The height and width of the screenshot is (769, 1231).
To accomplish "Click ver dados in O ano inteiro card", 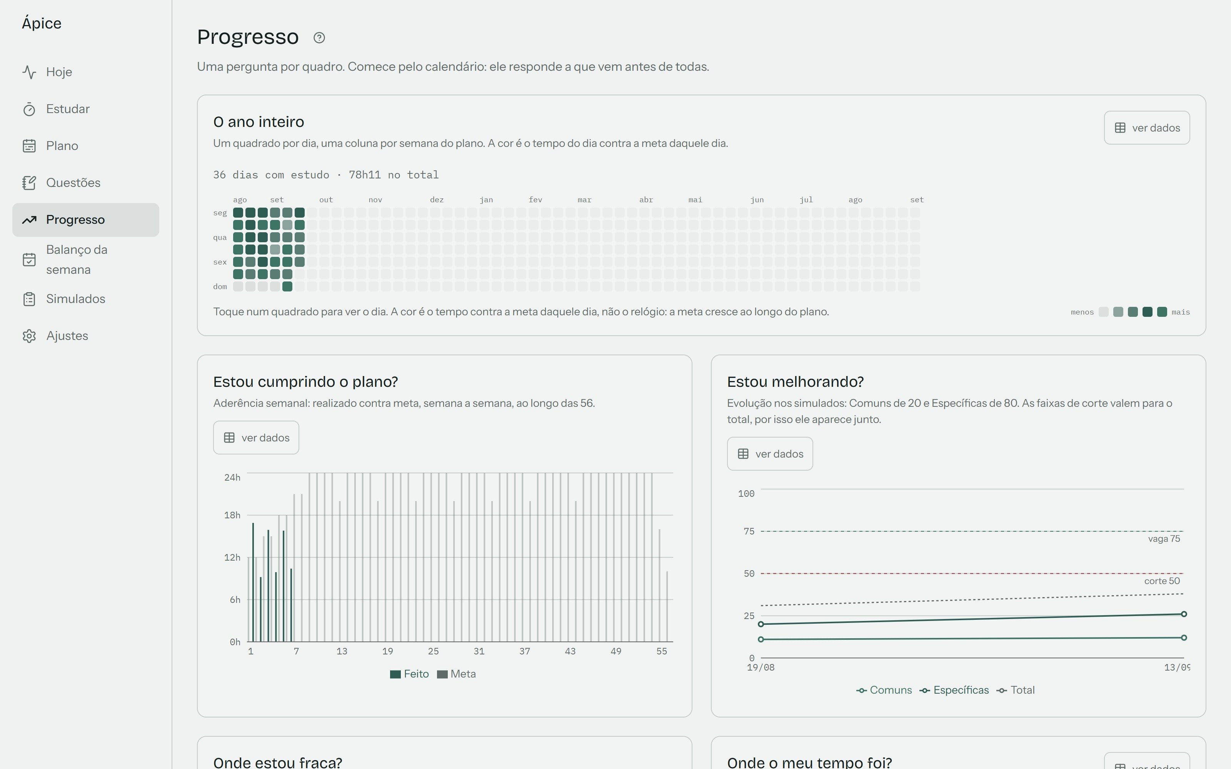I will (x=1146, y=128).
